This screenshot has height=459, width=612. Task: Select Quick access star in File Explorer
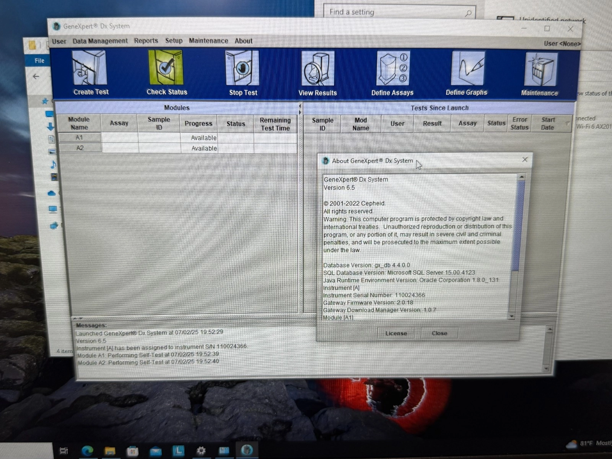click(x=45, y=101)
